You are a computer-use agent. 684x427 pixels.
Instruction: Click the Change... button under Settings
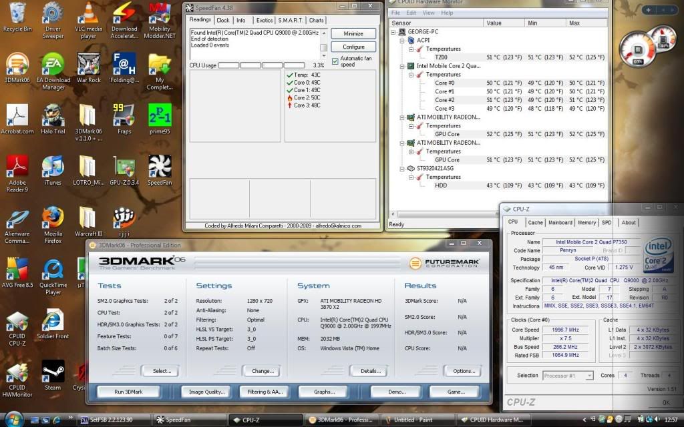click(x=263, y=371)
